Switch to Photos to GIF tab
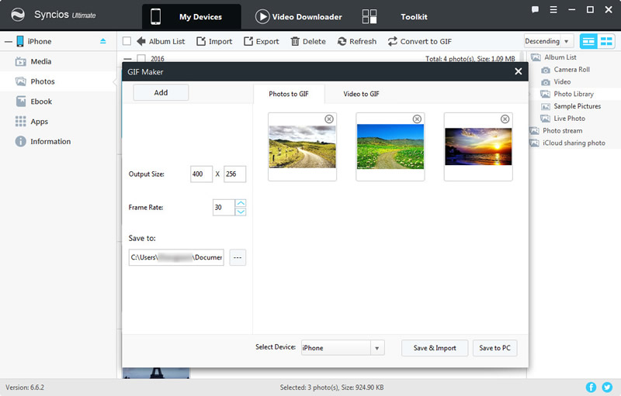The width and height of the screenshot is (621, 396). (289, 94)
